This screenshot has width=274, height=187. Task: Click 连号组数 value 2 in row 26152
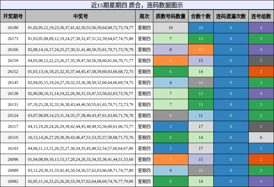261,72
